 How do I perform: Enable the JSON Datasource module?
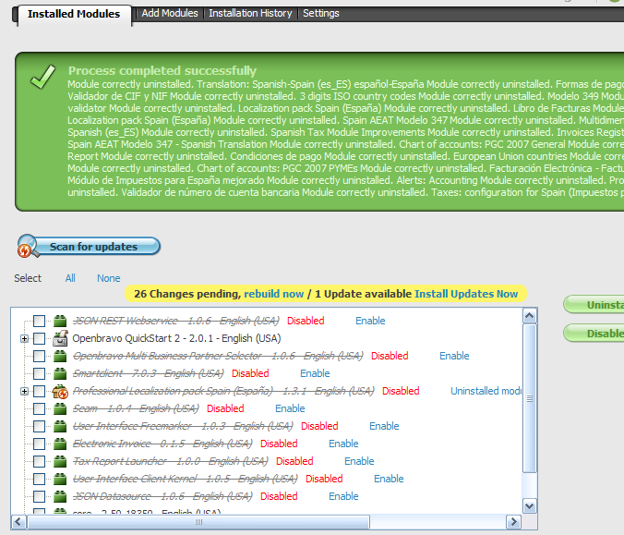343,496
